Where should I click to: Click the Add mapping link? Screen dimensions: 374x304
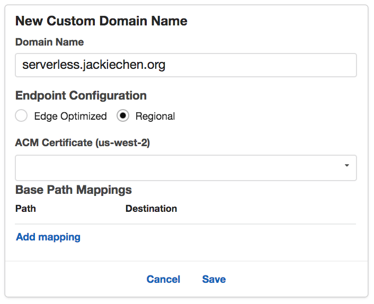point(48,237)
